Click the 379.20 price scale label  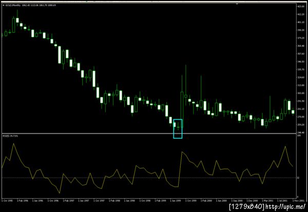[301, 38]
